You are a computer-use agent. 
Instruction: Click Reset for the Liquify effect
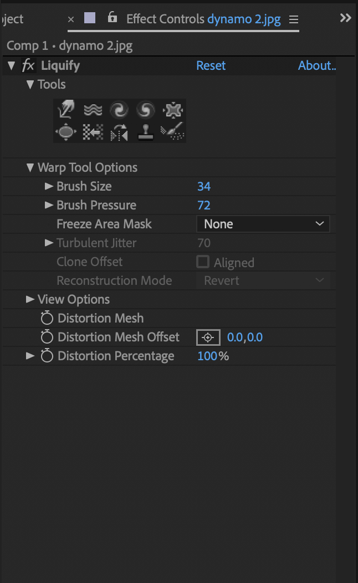211,66
